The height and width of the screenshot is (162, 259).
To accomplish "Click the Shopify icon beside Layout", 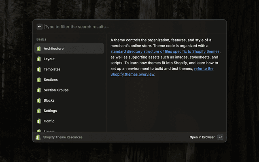I will tap(39, 59).
